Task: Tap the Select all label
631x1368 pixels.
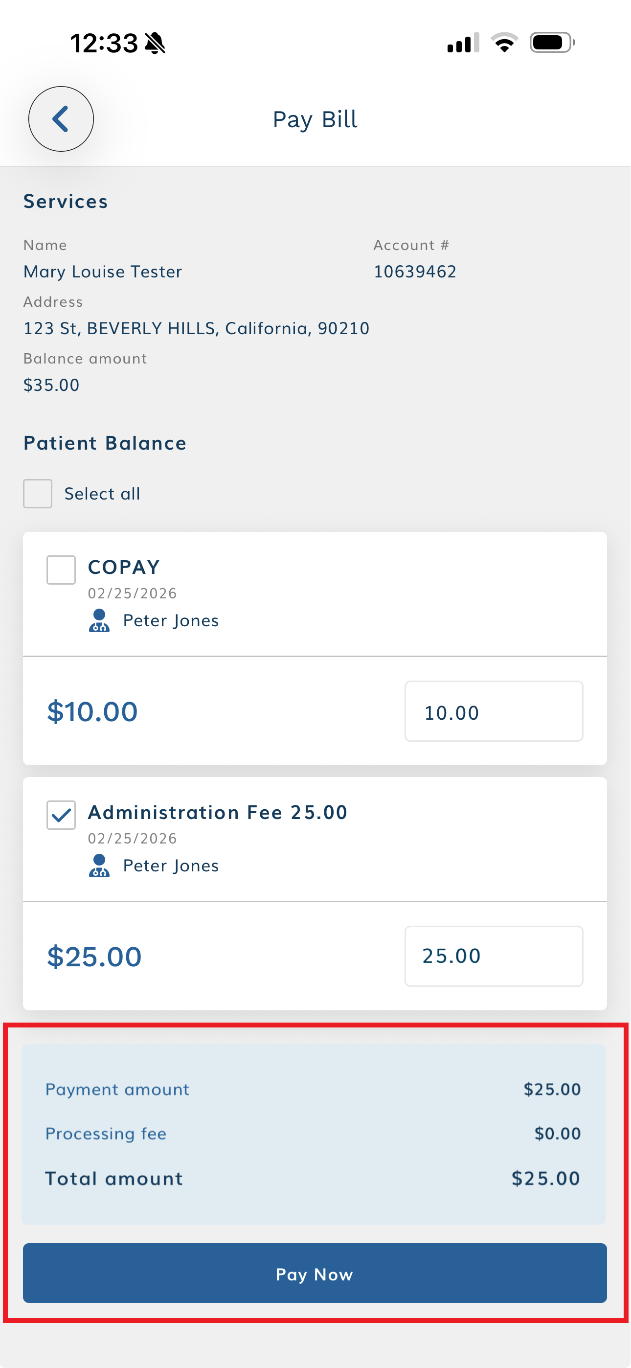Action: (102, 494)
